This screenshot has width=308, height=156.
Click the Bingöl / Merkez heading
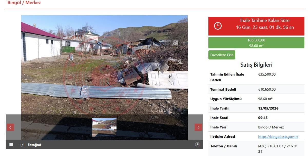(24, 3)
